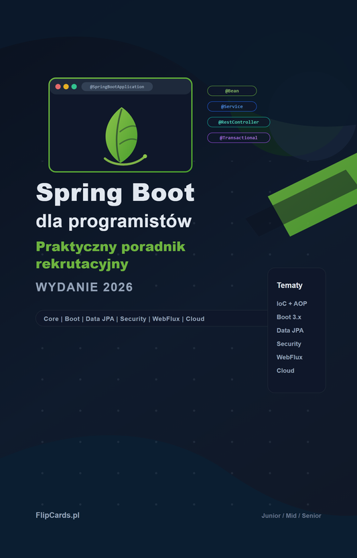Select the @Bean annotation tag

pyautogui.click(x=232, y=90)
